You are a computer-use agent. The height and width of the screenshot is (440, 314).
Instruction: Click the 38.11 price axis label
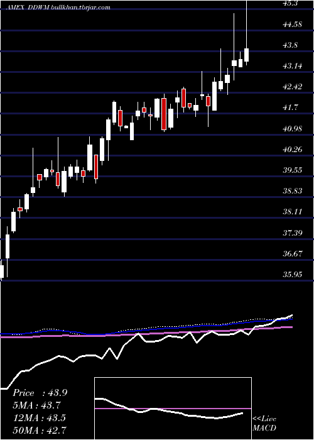click(x=293, y=212)
